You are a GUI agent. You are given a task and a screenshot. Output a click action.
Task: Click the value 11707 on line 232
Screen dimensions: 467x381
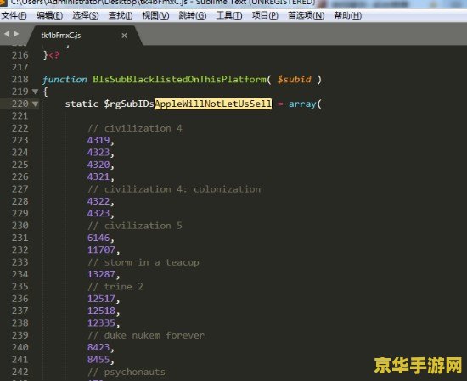101,249
